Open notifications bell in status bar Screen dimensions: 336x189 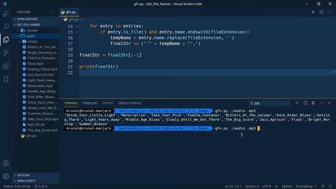click(x=330, y=186)
